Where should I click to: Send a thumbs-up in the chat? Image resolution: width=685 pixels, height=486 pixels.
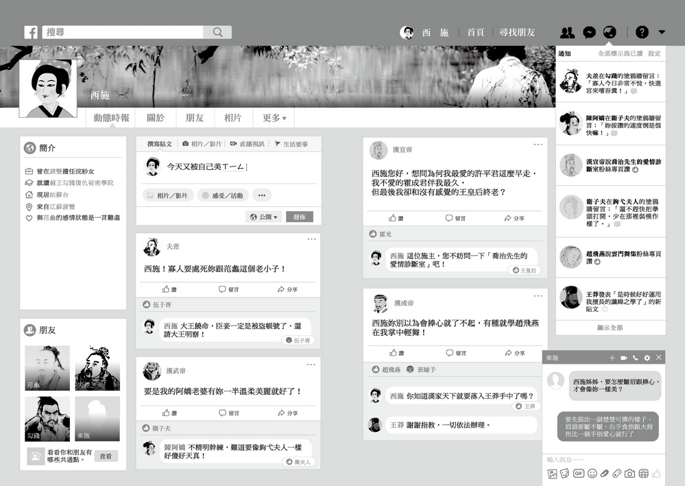656,474
